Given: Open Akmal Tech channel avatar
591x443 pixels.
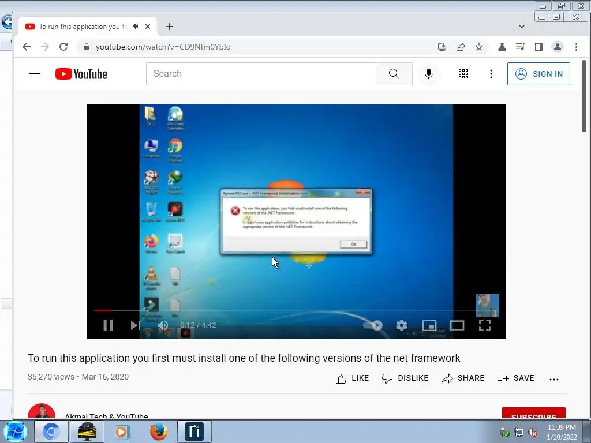Looking at the screenshot, I should [42, 411].
